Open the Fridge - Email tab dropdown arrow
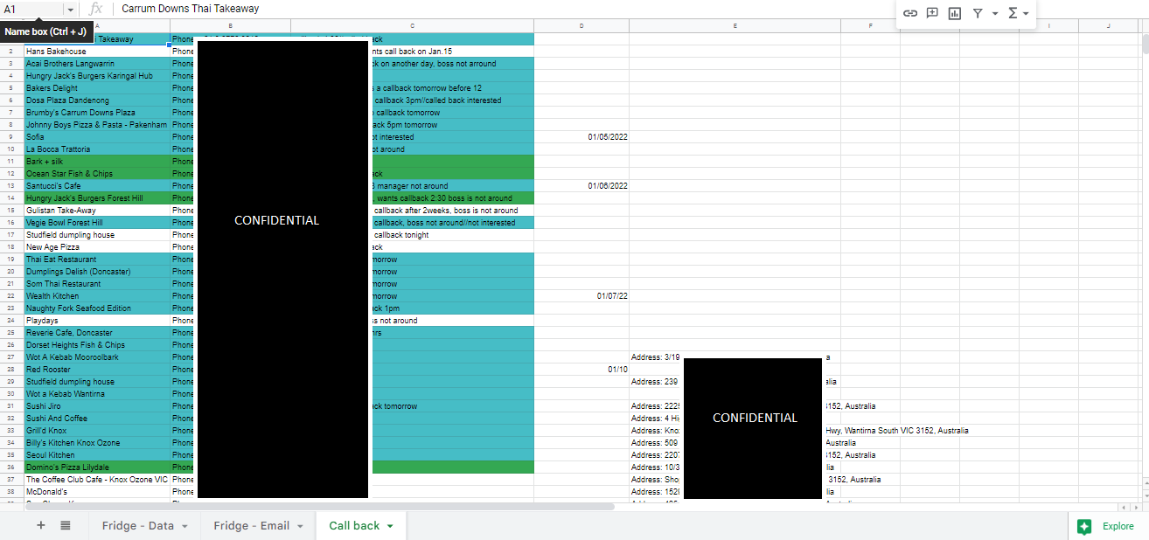This screenshot has height=540, width=1149. pyautogui.click(x=300, y=526)
